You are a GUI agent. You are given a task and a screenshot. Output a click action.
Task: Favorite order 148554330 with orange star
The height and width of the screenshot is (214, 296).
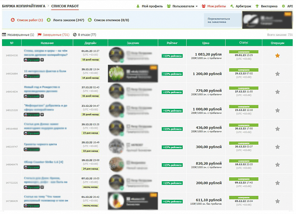tap(277, 56)
